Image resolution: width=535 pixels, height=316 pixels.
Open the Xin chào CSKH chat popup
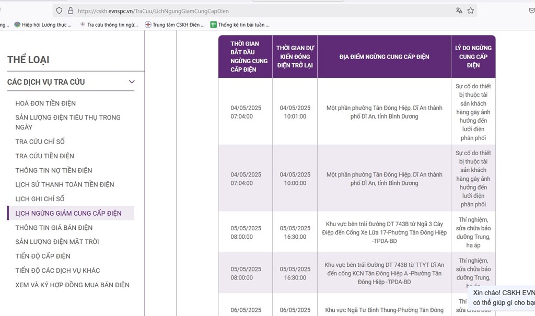pos(503,298)
